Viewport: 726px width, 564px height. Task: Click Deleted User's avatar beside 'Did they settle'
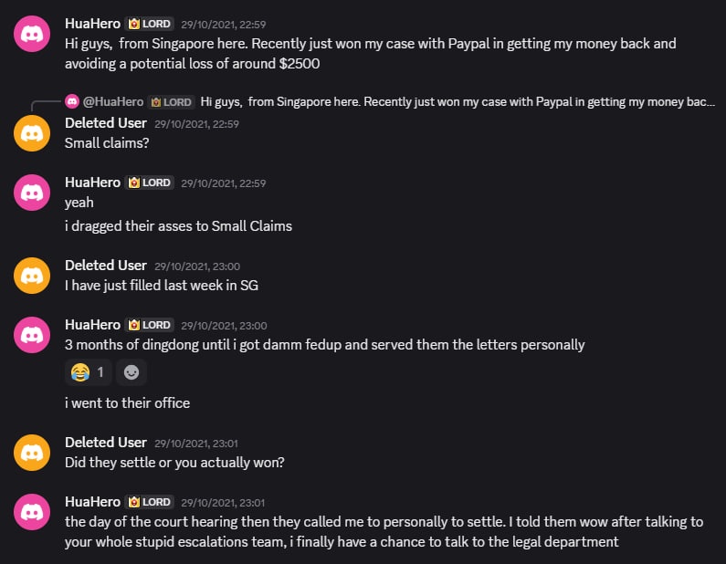32,453
